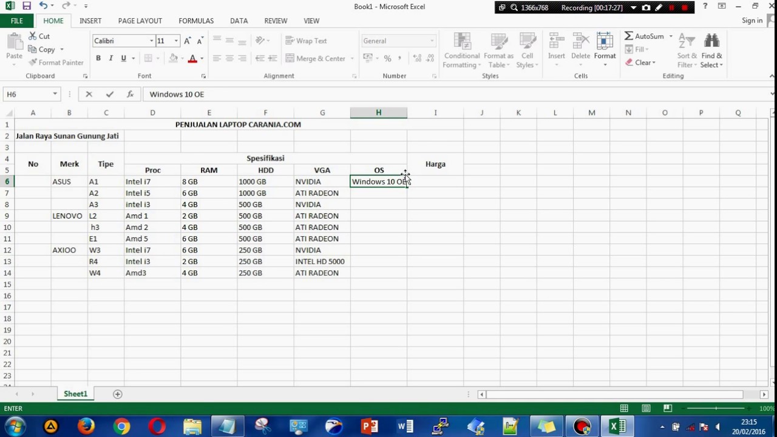
Task: Toggle Wrap Text
Action: 307,41
